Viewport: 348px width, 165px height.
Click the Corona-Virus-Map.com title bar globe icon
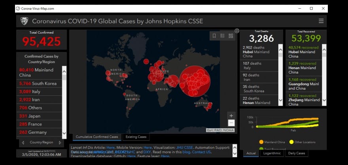coord(18,9)
